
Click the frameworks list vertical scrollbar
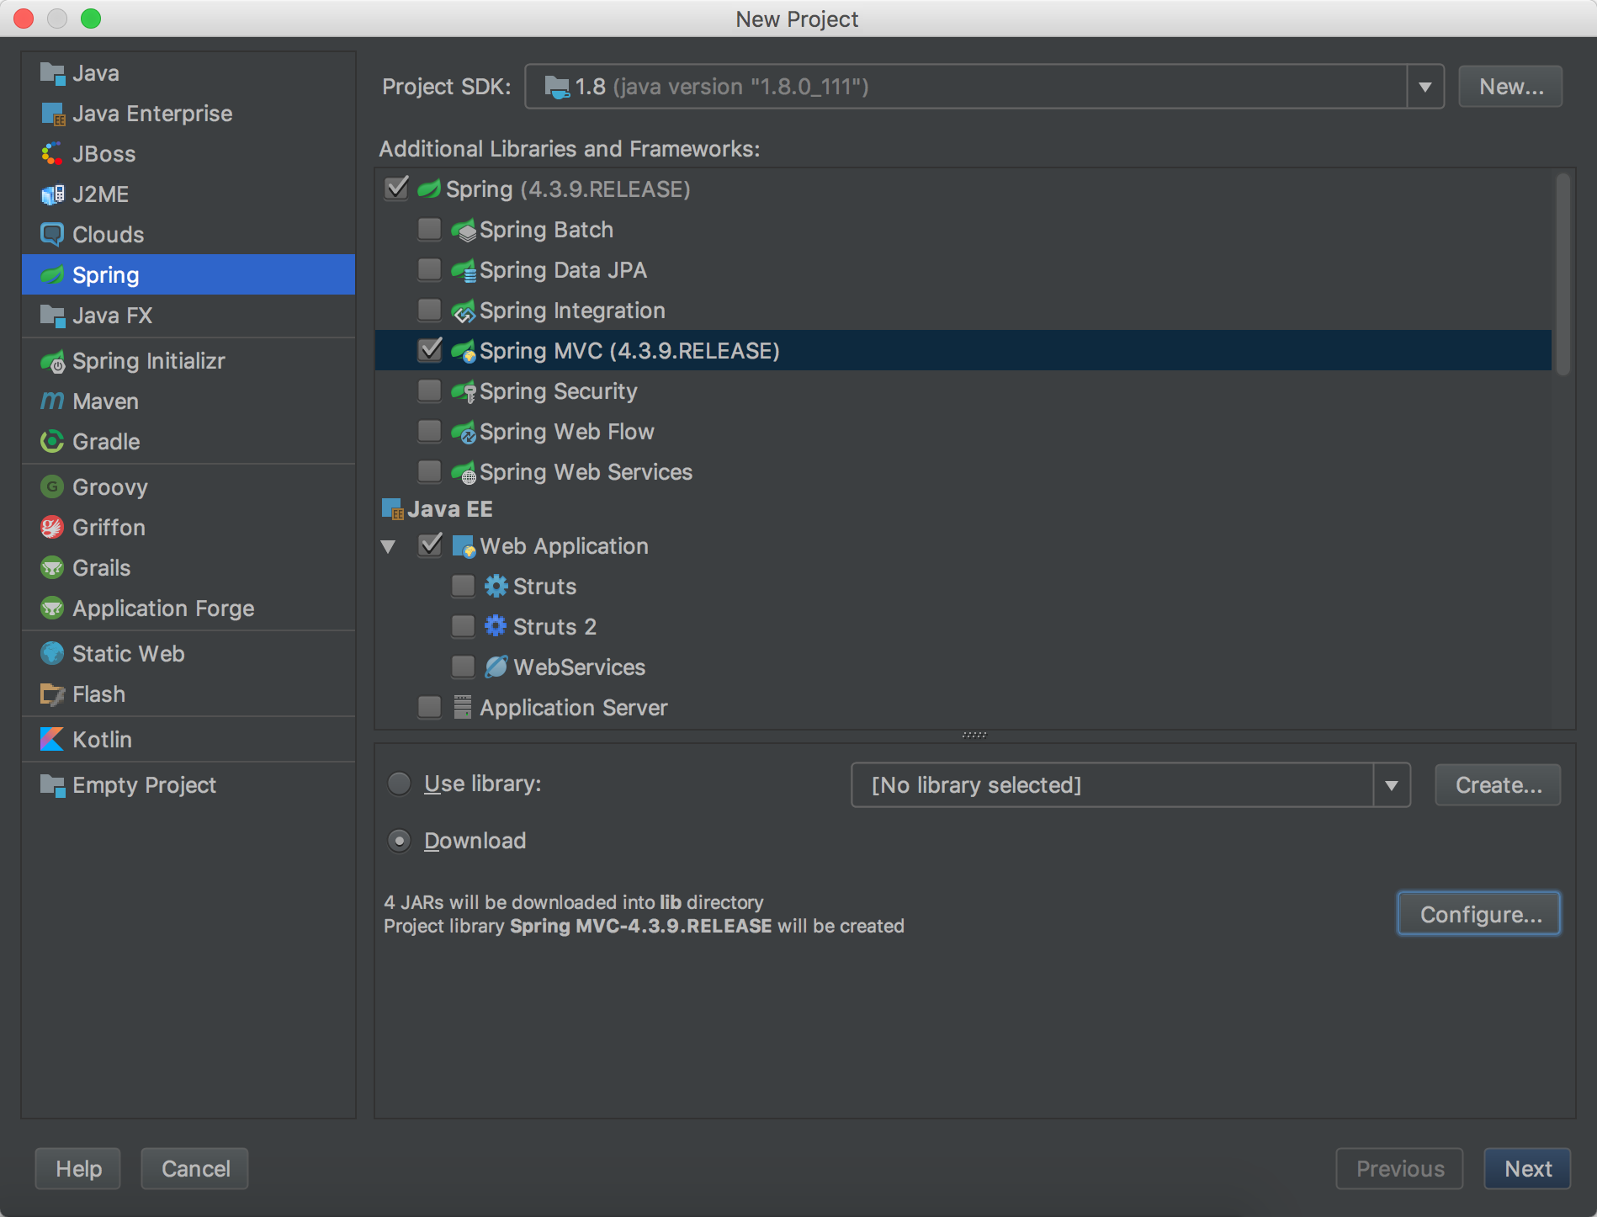pyautogui.click(x=1563, y=274)
